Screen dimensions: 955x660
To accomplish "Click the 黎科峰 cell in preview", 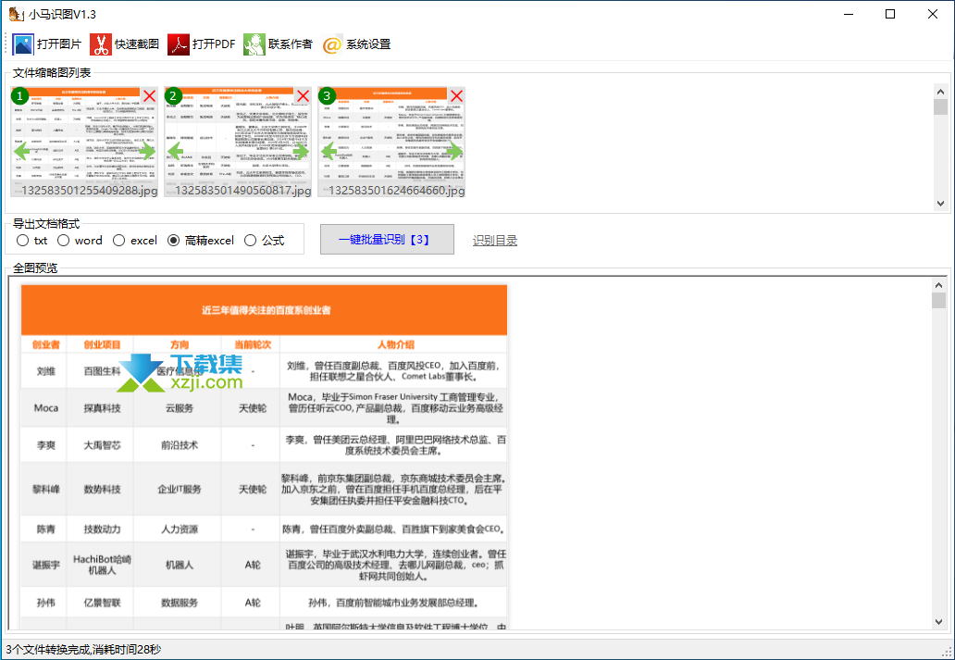I will (45, 489).
